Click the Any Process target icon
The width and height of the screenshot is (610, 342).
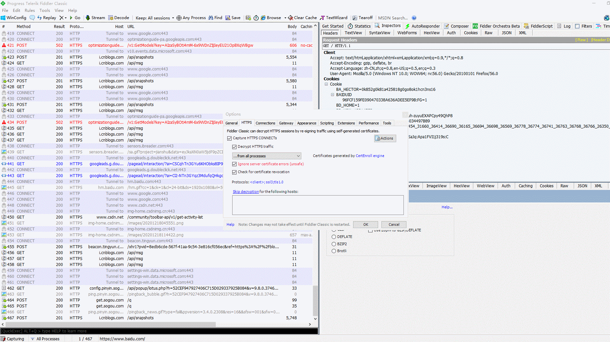tap(179, 18)
